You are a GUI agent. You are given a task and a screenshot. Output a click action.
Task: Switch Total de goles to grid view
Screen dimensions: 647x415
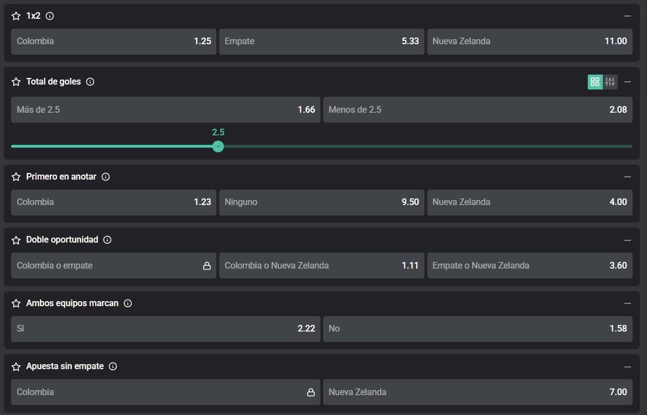point(595,82)
